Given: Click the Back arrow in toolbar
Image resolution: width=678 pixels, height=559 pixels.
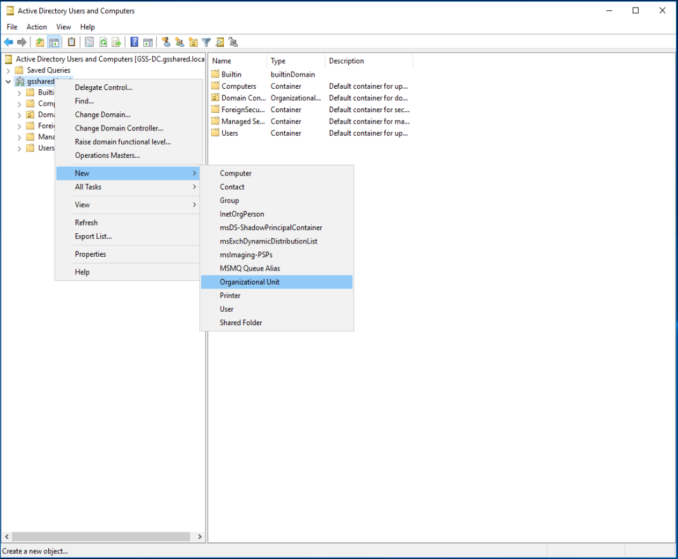Looking at the screenshot, I should coord(8,42).
